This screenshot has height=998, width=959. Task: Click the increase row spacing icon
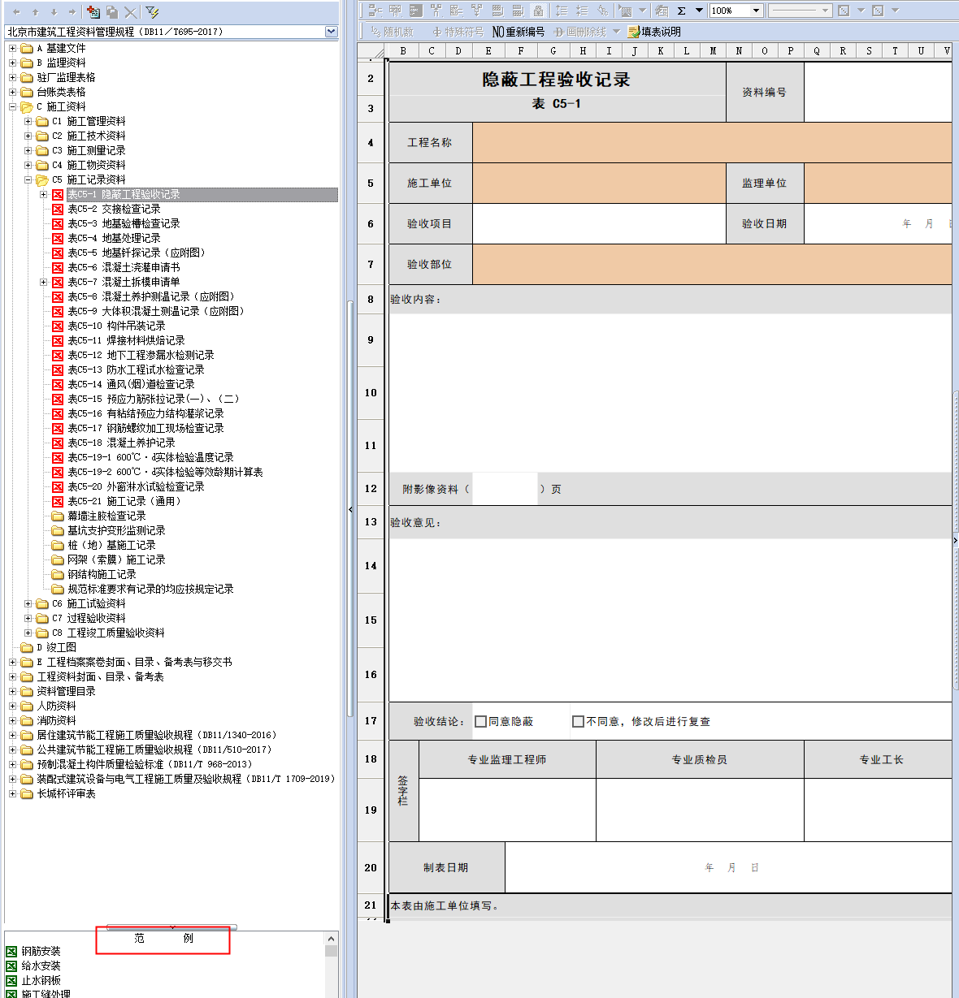(562, 11)
